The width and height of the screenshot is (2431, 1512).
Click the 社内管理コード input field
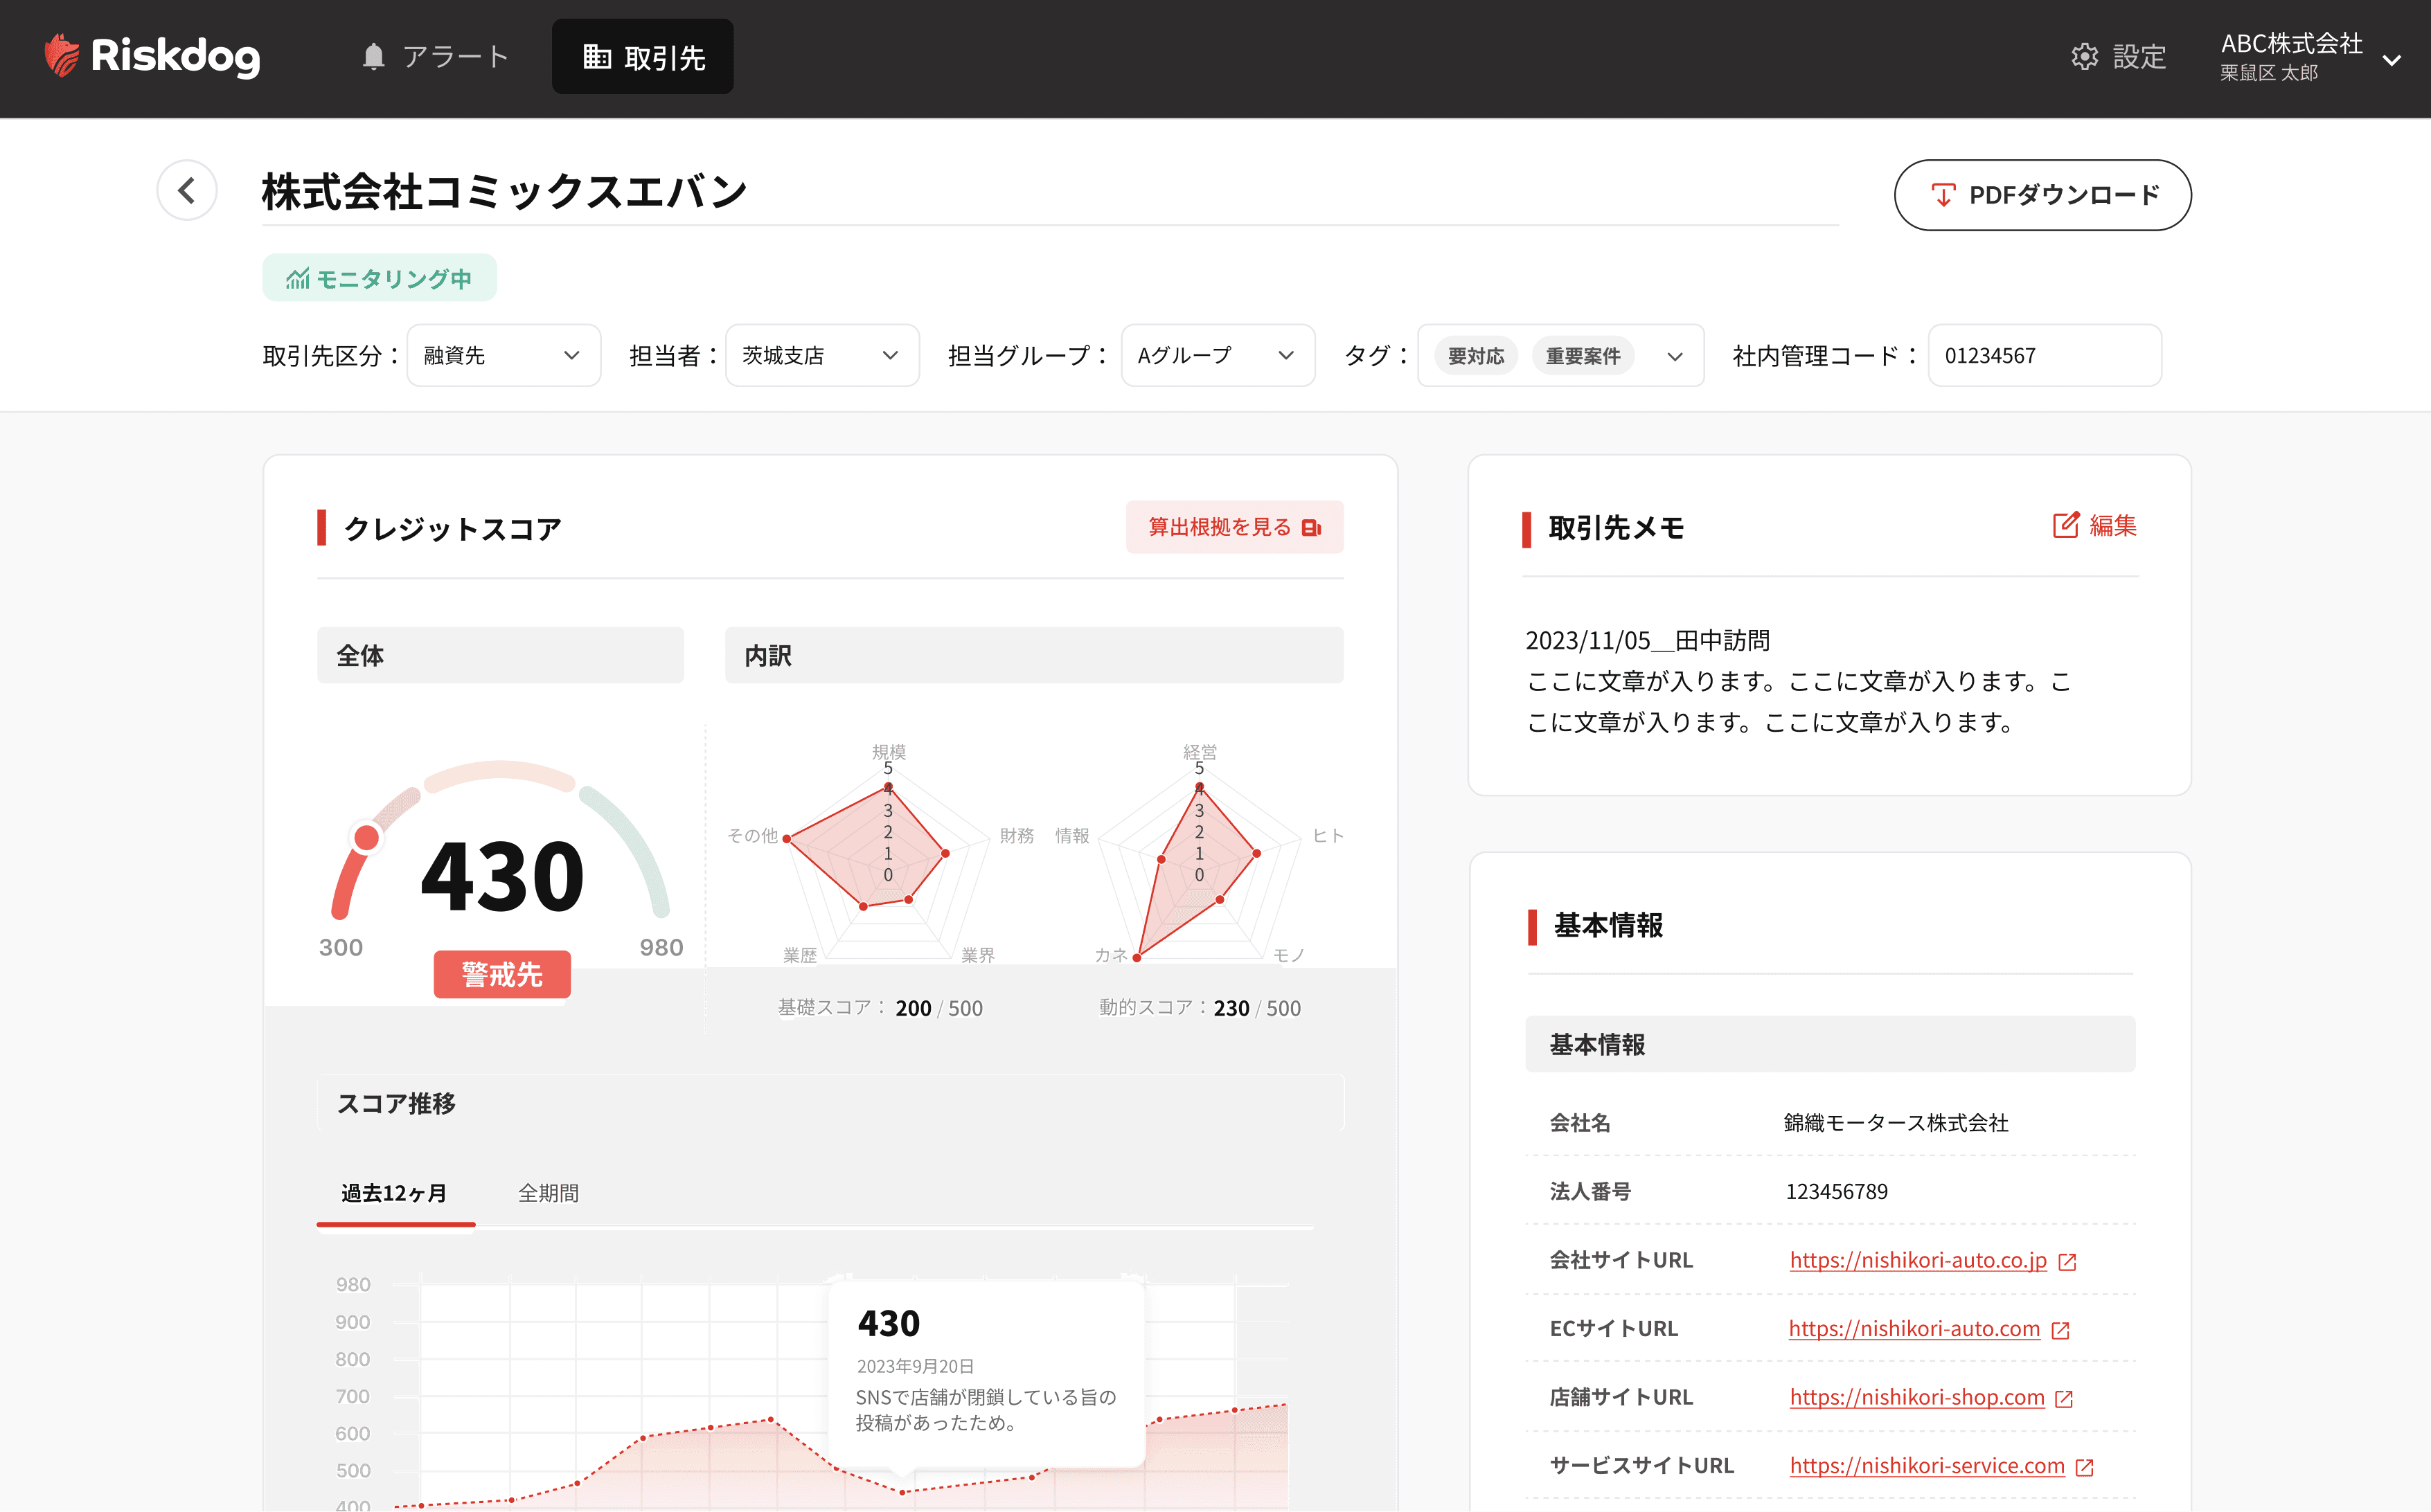(2043, 355)
